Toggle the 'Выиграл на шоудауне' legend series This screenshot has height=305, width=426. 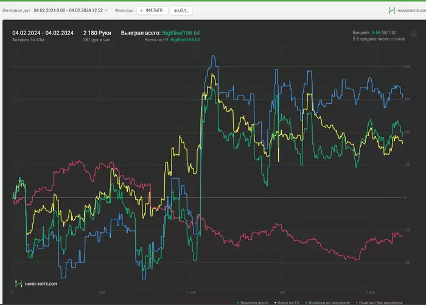pyautogui.click(x=327, y=303)
